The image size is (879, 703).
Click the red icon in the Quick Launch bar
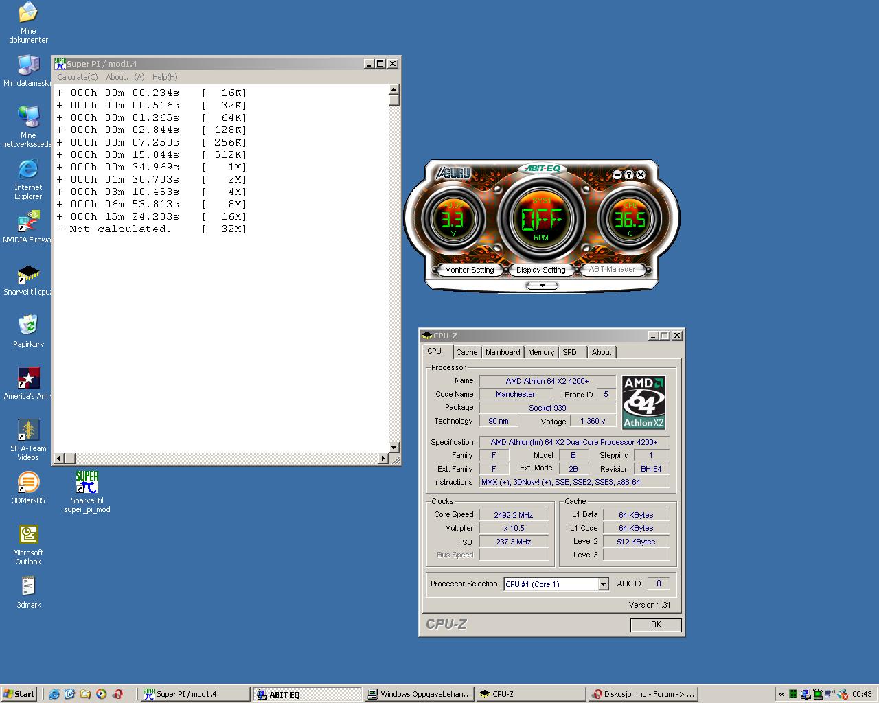coord(117,694)
